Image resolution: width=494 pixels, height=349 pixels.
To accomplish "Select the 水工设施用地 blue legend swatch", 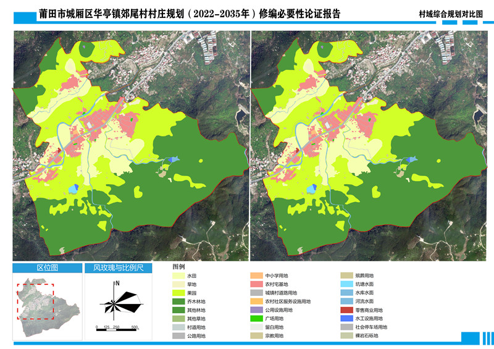I will (x=348, y=319).
